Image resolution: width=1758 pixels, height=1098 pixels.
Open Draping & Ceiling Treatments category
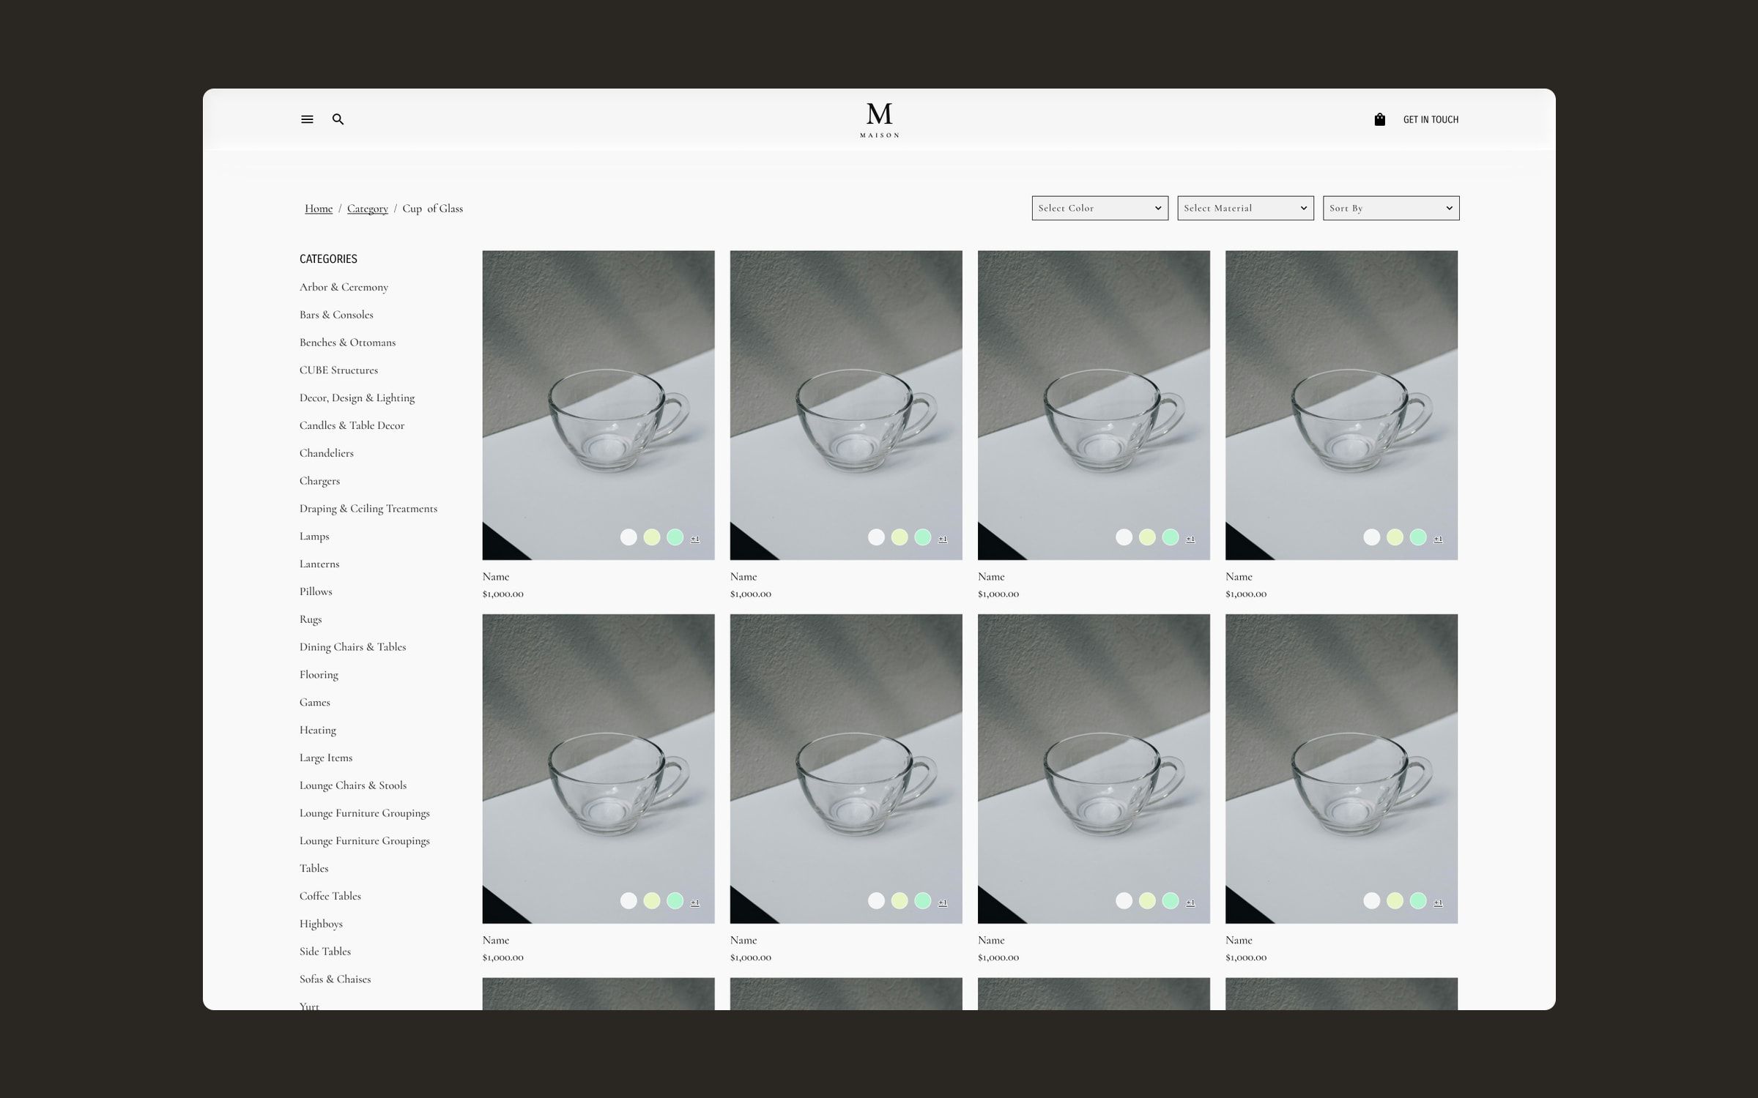[x=368, y=509]
